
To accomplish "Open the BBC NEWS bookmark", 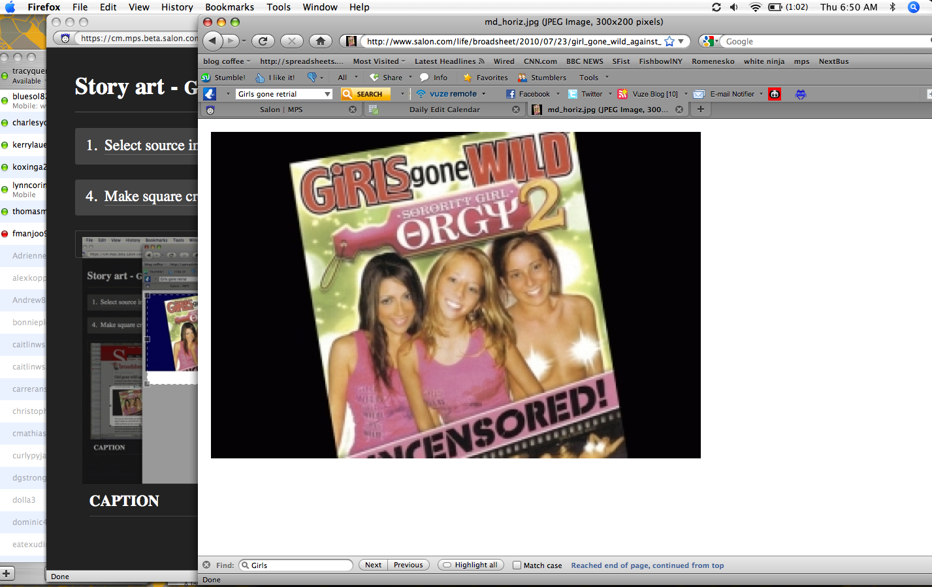I will point(585,61).
